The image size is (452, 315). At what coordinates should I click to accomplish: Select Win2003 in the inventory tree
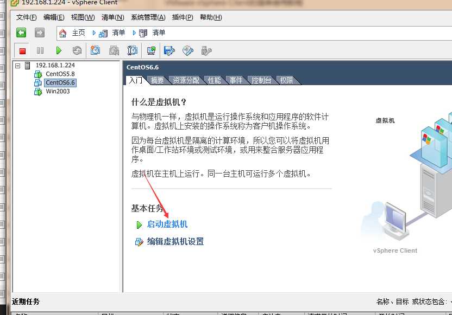[x=58, y=92]
